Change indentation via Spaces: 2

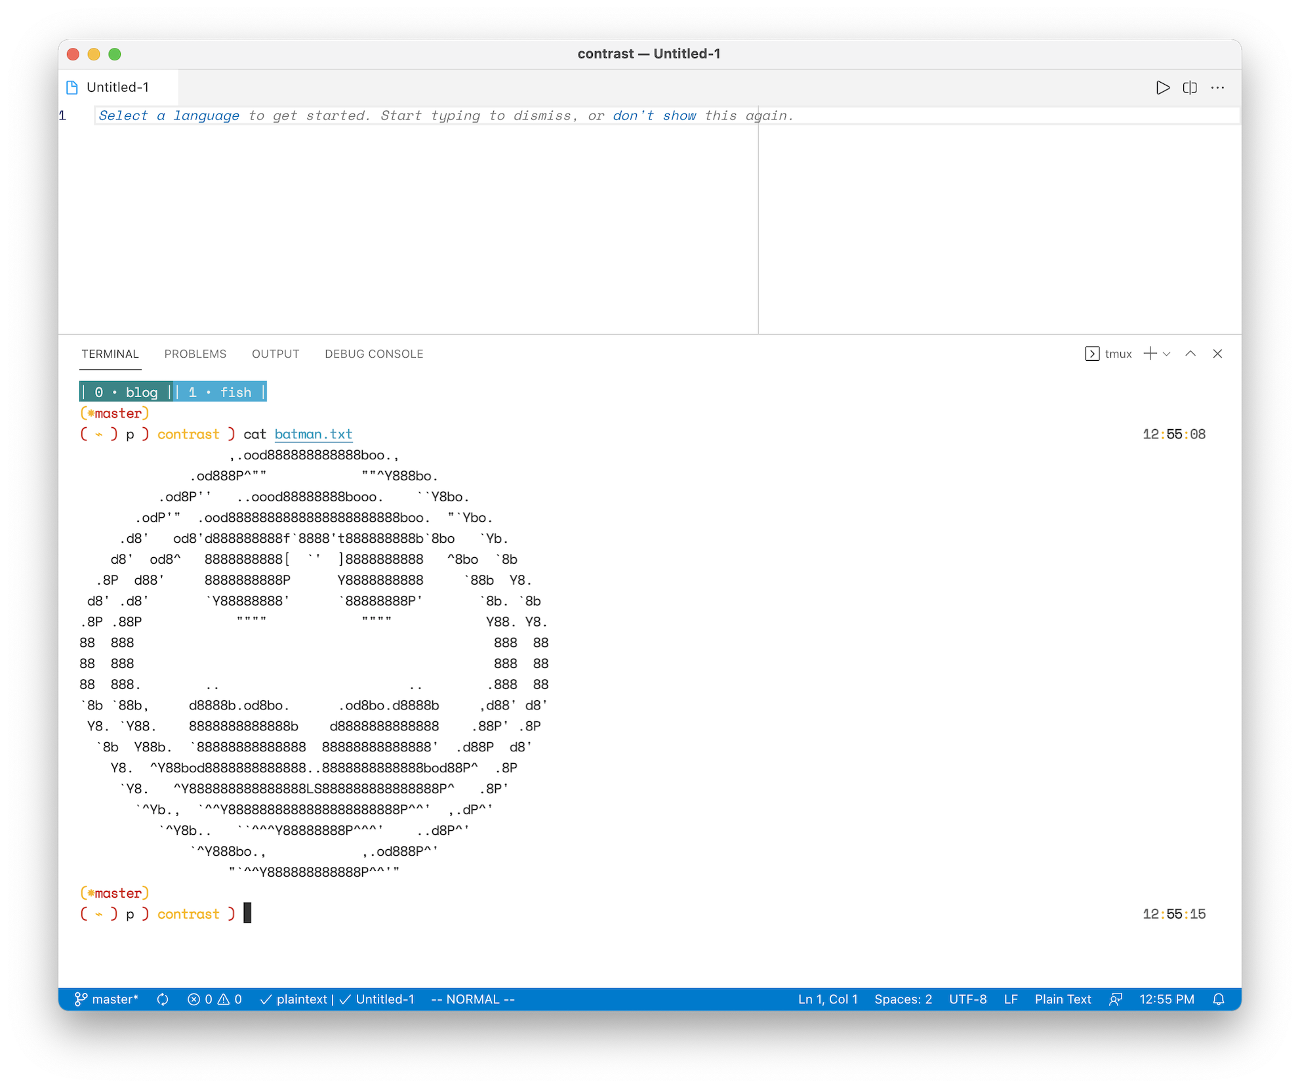(x=903, y=999)
